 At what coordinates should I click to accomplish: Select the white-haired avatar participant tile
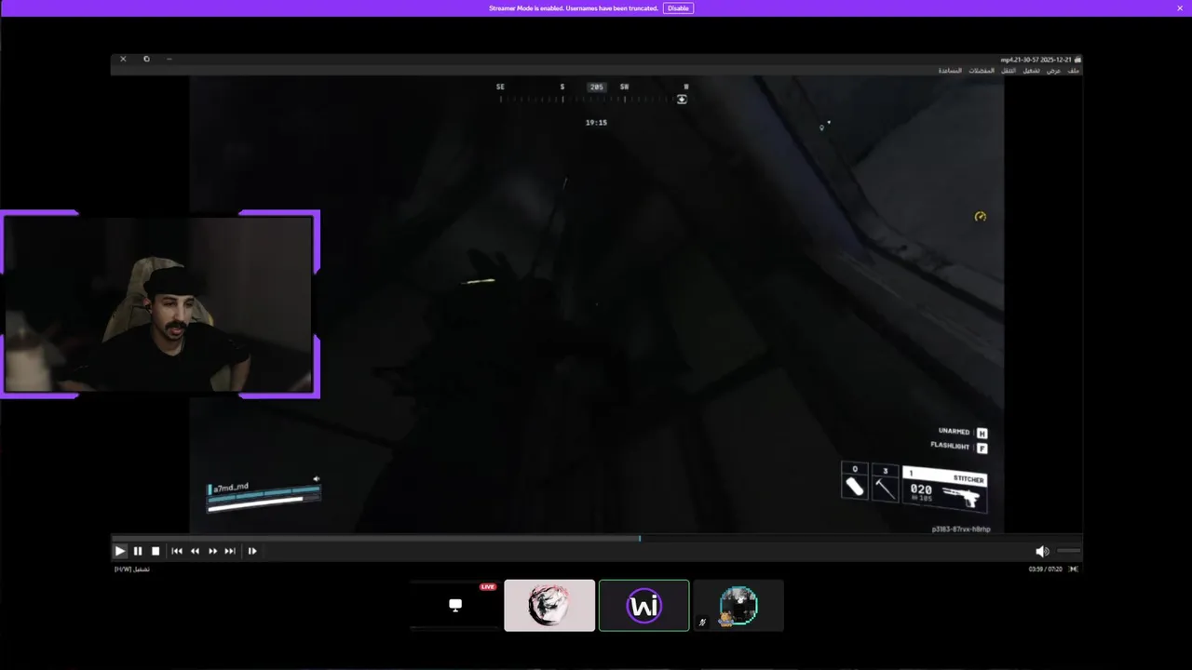click(549, 606)
